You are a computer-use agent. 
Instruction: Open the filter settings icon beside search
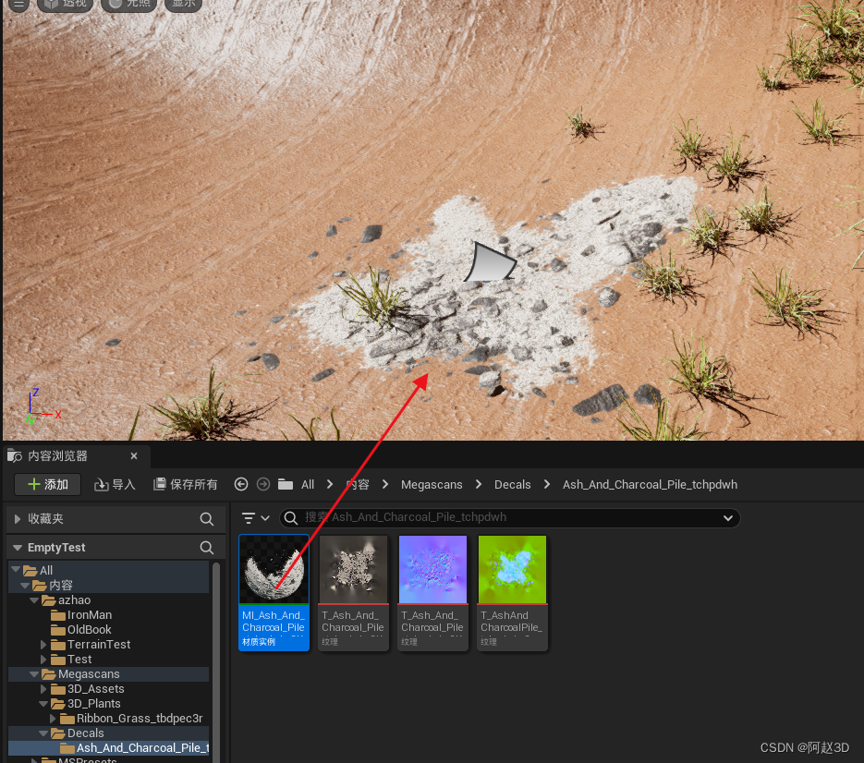[x=255, y=518]
